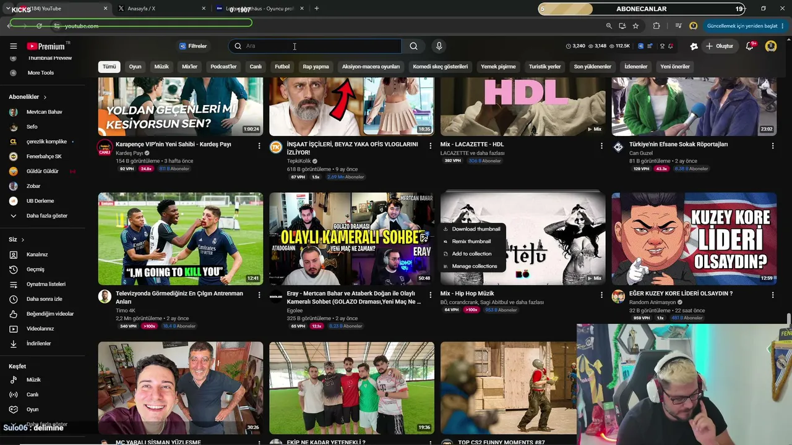Screen dimensions: 792x445
Task: Open the AI sparkle icon beside Oluştur
Action: (694, 46)
